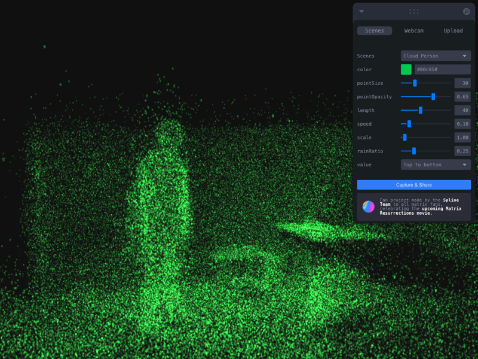Select the pointOpacity value box 0.65
478x359 pixels.
coord(462,96)
